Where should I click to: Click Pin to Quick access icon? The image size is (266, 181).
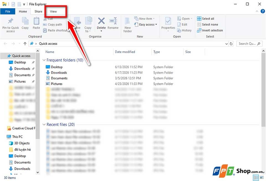coord(11,21)
